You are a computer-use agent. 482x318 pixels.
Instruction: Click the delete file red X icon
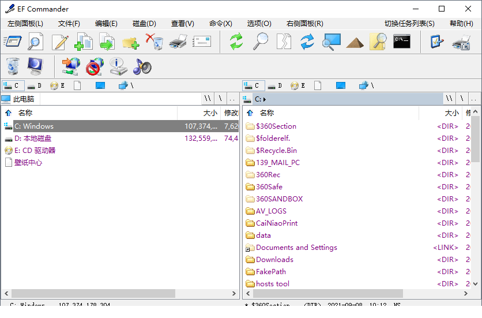[x=154, y=42]
